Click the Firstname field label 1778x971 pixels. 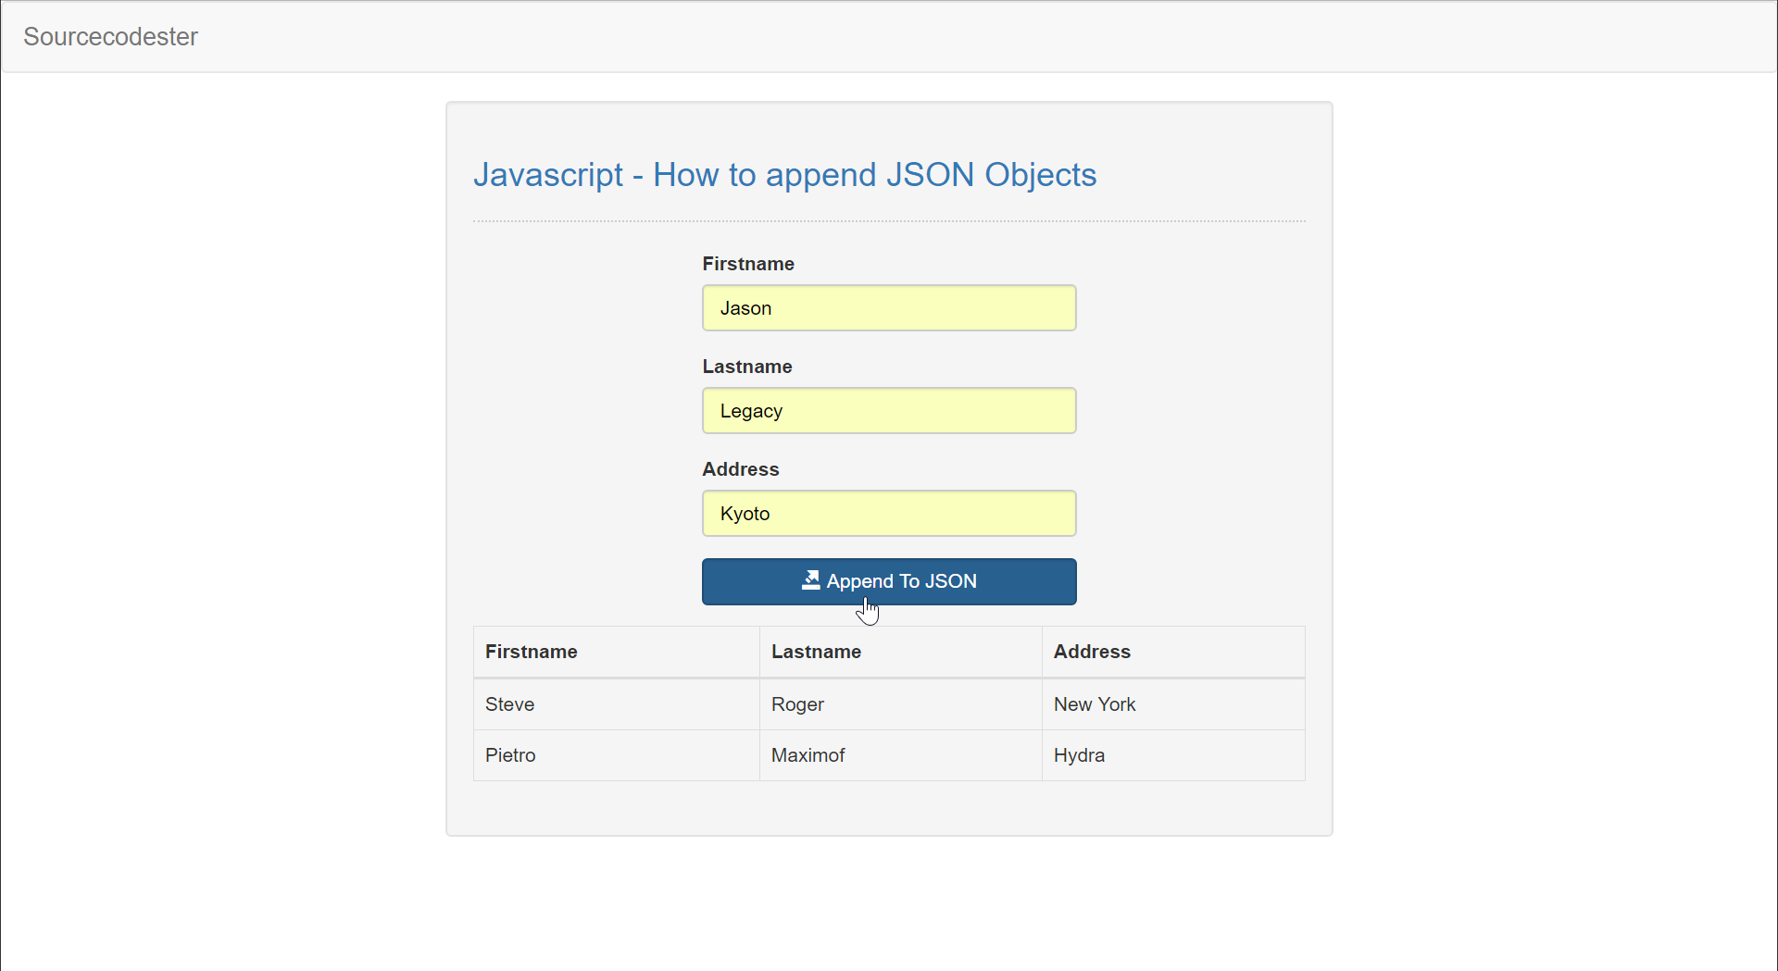point(747,264)
